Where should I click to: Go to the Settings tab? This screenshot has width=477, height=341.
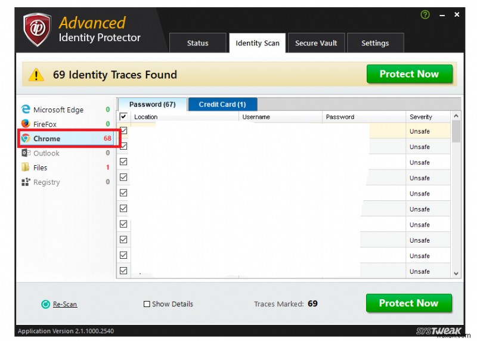point(375,43)
